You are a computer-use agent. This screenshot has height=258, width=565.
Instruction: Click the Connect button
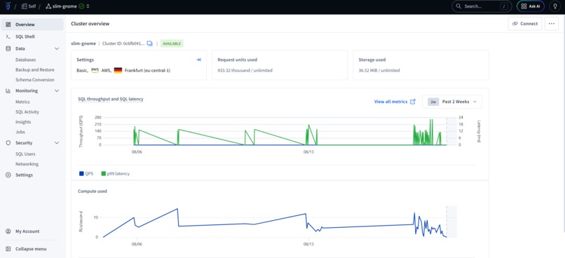pos(525,24)
